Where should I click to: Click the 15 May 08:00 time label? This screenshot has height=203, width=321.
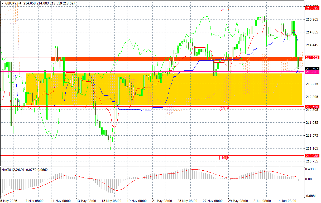point(111,201)
